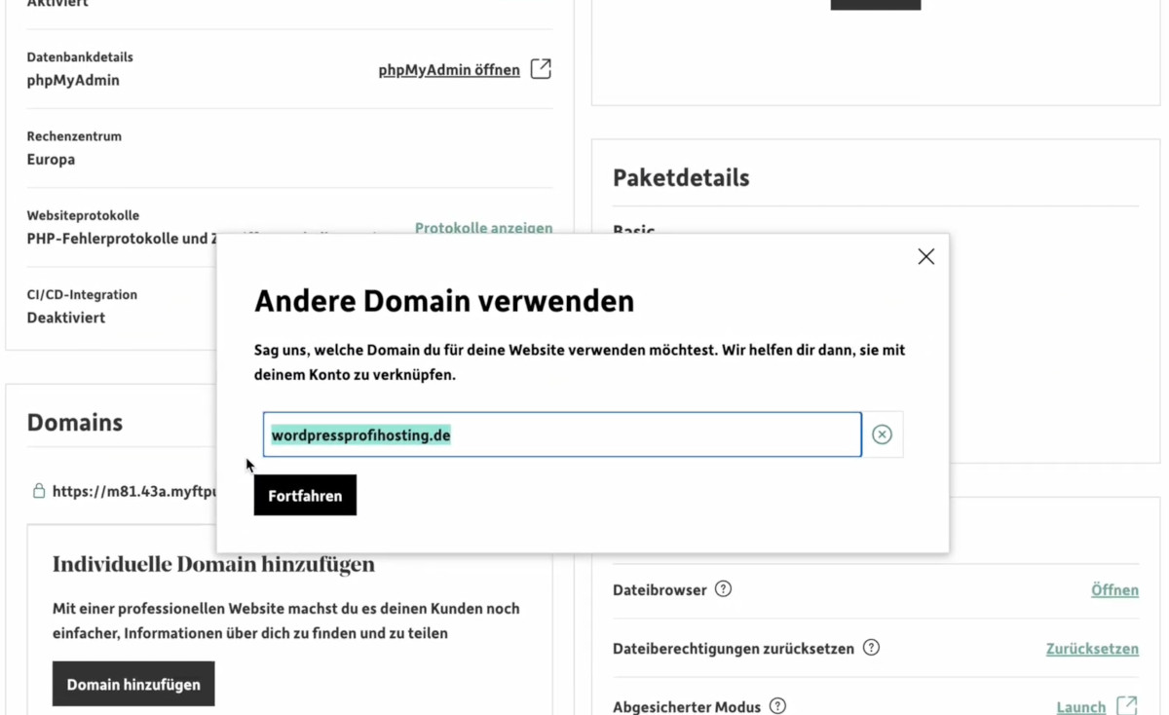Click the external link icon beside Launch
This screenshot has width=1169, height=715.
tap(1127, 705)
